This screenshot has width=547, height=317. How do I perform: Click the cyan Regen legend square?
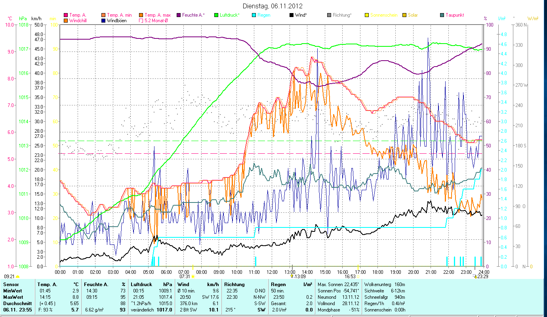click(x=254, y=15)
